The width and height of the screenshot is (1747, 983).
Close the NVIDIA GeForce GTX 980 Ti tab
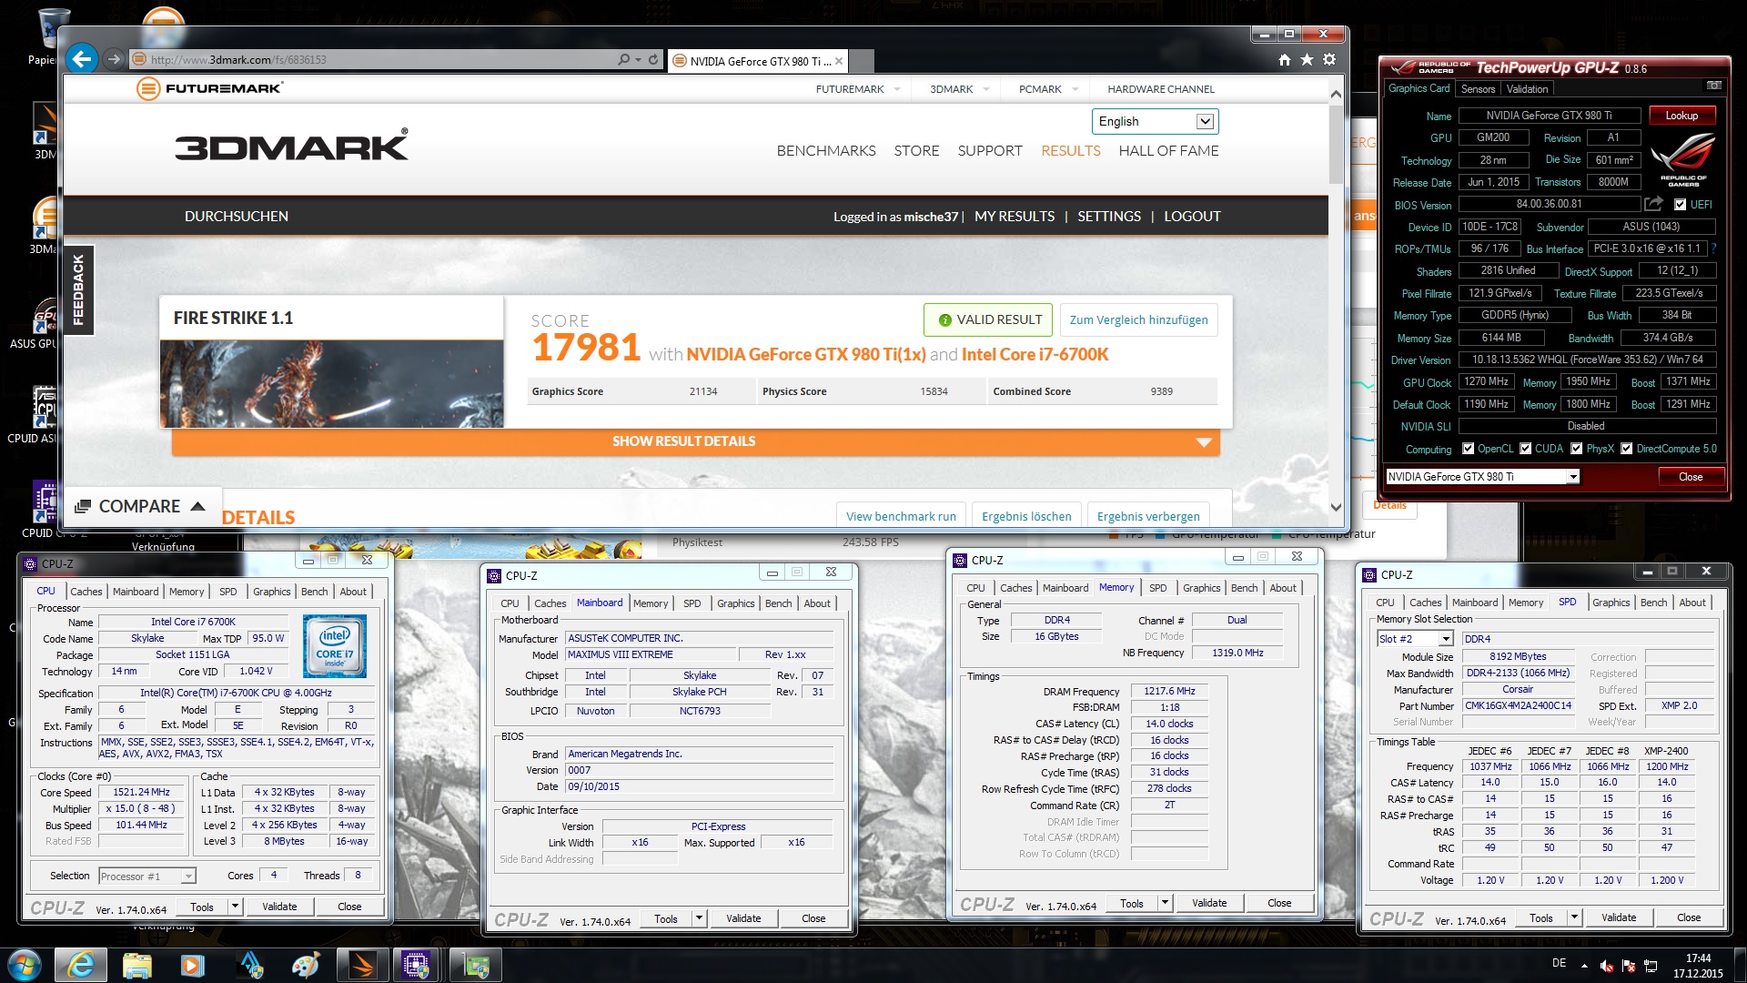click(839, 61)
